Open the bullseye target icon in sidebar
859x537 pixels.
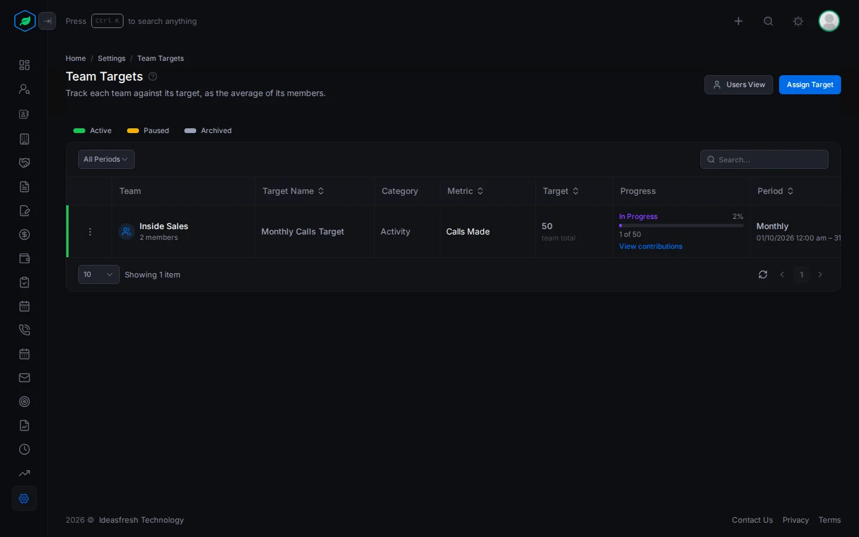(x=24, y=402)
